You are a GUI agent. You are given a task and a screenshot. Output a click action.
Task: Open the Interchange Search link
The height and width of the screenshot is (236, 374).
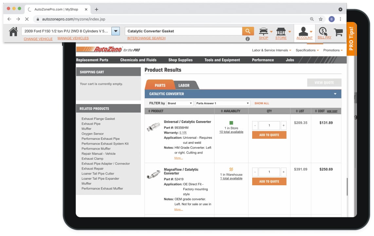pos(146,38)
